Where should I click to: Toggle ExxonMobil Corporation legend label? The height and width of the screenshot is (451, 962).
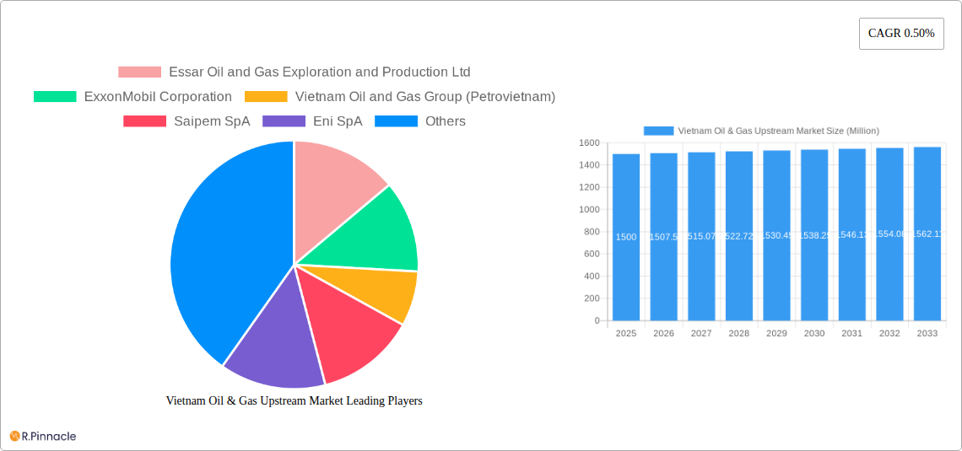pos(159,97)
